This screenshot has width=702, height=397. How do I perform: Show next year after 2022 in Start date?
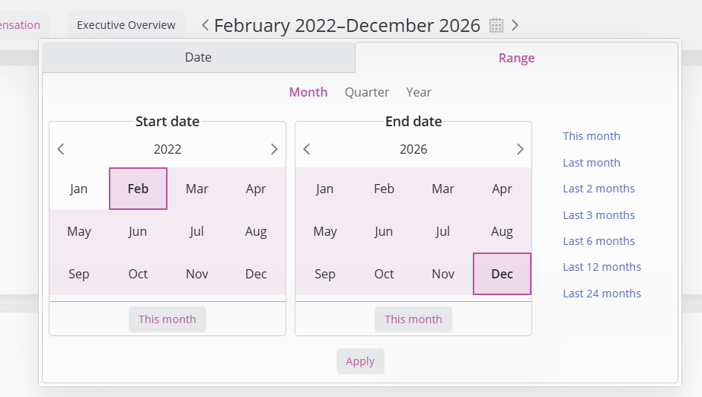click(274, 149)
